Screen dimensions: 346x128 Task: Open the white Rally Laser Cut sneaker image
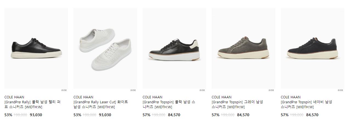coord(105,48)
